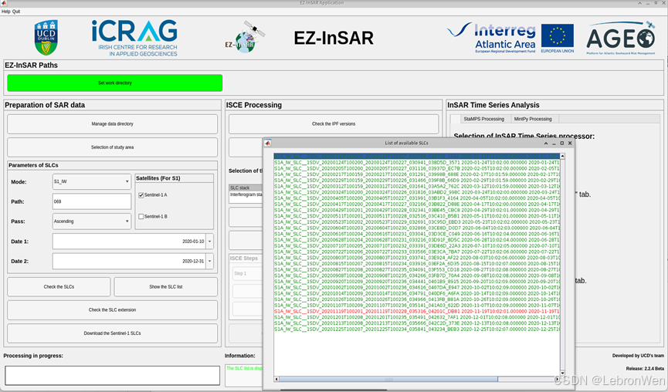Enable the Sentinel-1 B checkbox
668x392 pixels.
pos(141,217)
